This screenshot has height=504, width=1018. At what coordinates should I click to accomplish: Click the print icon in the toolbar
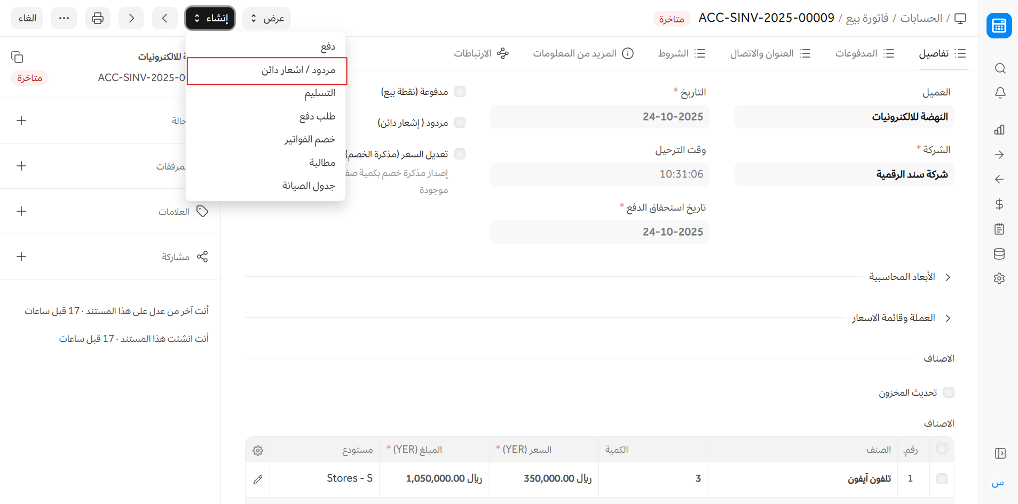click(x=98, y=18)
